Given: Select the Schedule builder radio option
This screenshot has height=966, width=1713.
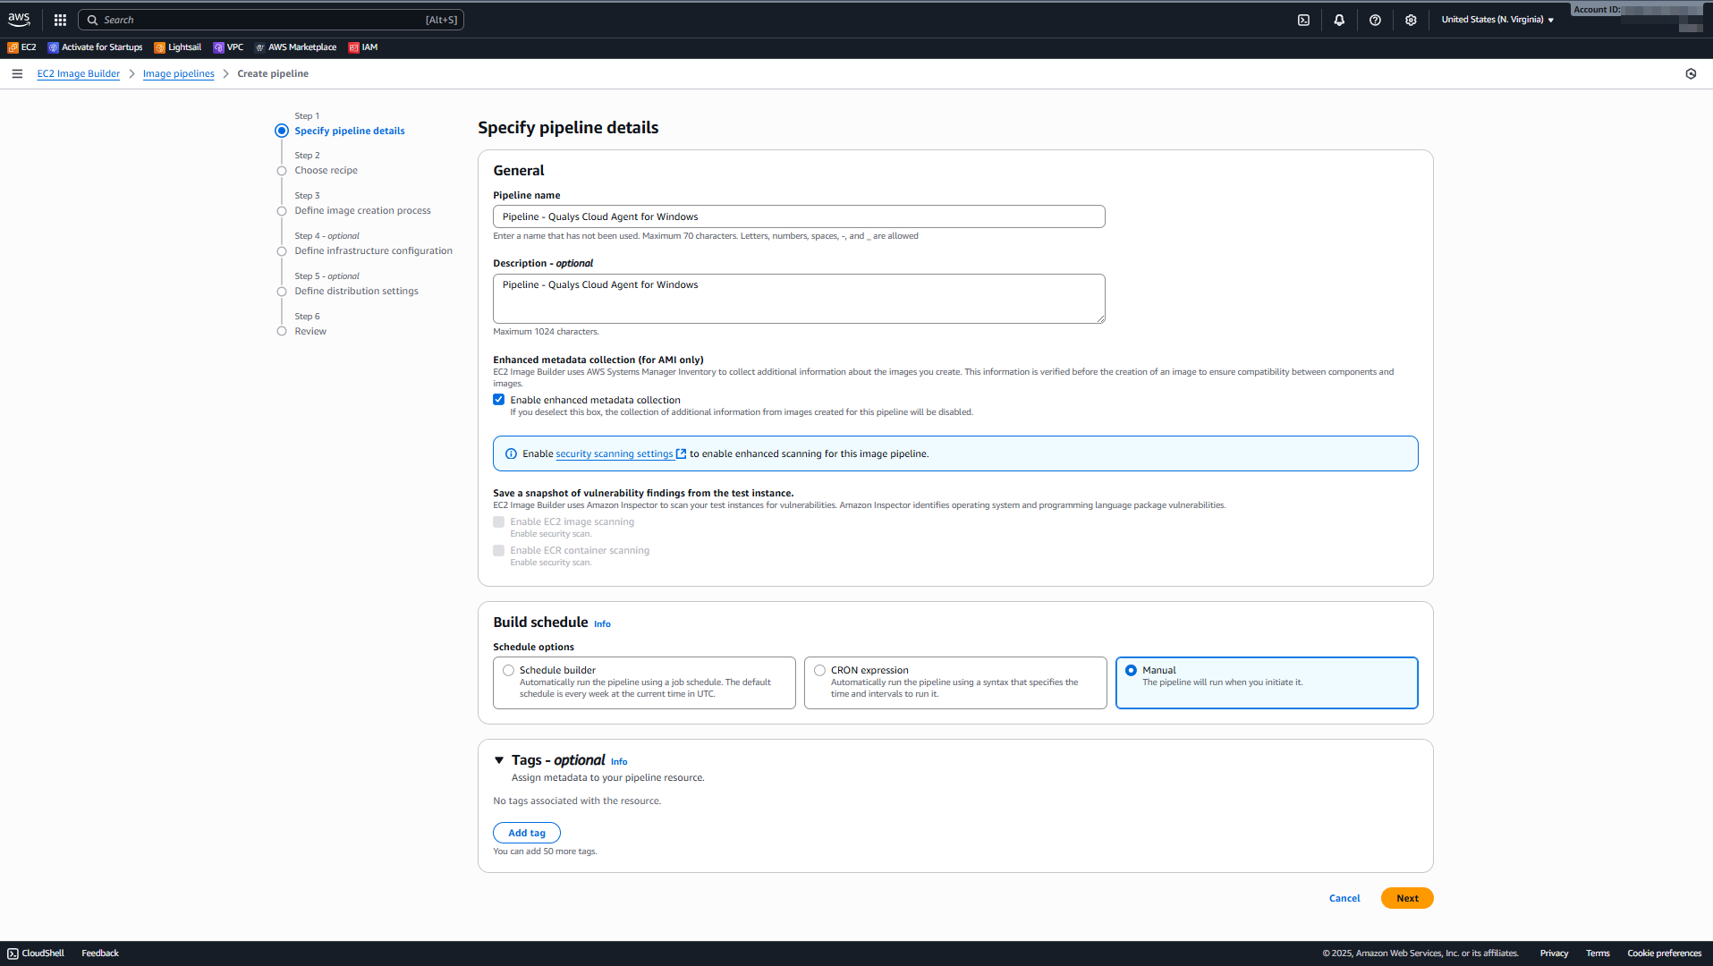Looking at the screenshot, I should [508, 670].
